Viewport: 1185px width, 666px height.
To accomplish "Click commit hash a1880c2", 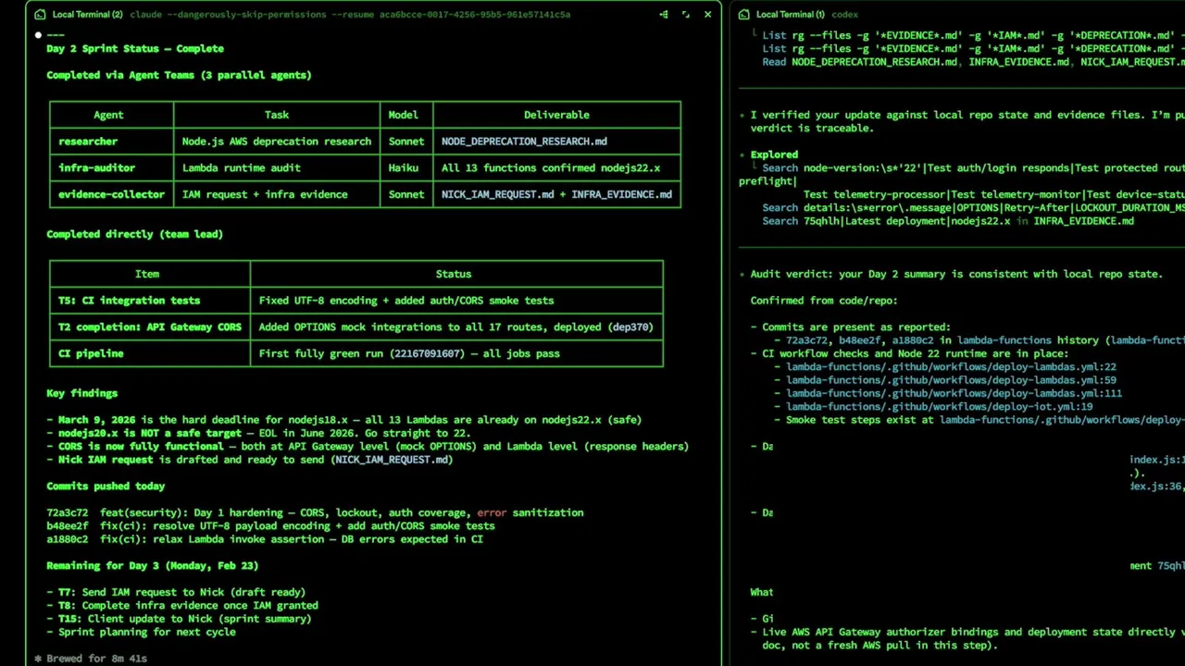I will [x=67, y=539].
